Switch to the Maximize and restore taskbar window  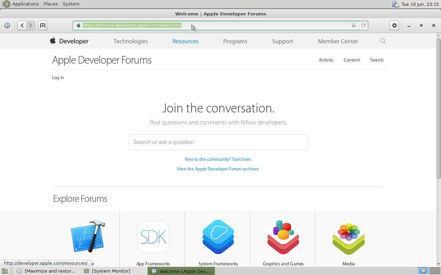point(47,271)
